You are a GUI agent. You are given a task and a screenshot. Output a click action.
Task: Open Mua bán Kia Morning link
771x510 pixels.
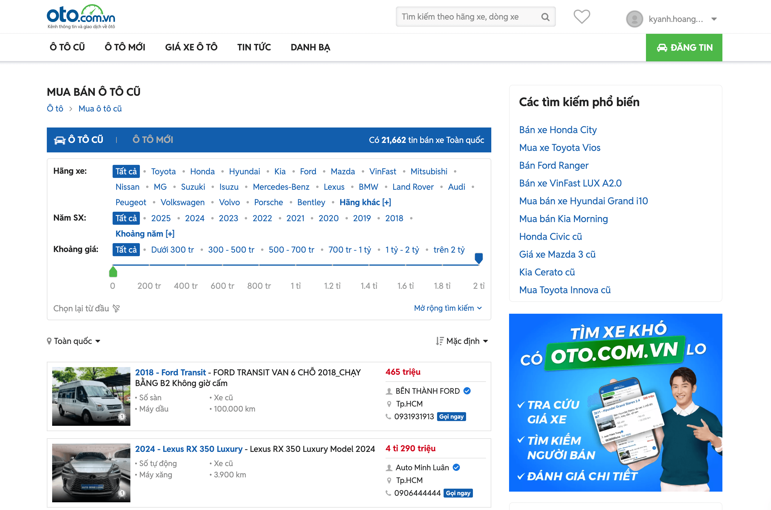563,219
